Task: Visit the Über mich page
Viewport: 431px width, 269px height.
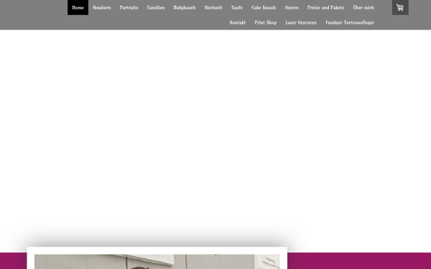Action: [363, 7]
